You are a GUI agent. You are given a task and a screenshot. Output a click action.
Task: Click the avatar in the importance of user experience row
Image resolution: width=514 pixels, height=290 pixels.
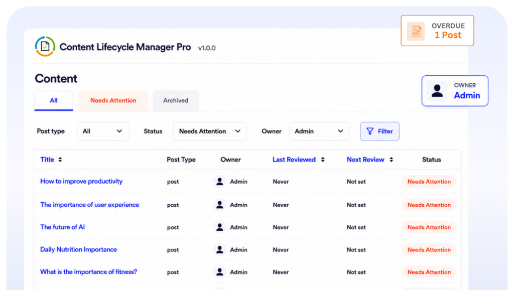(220, 205)
